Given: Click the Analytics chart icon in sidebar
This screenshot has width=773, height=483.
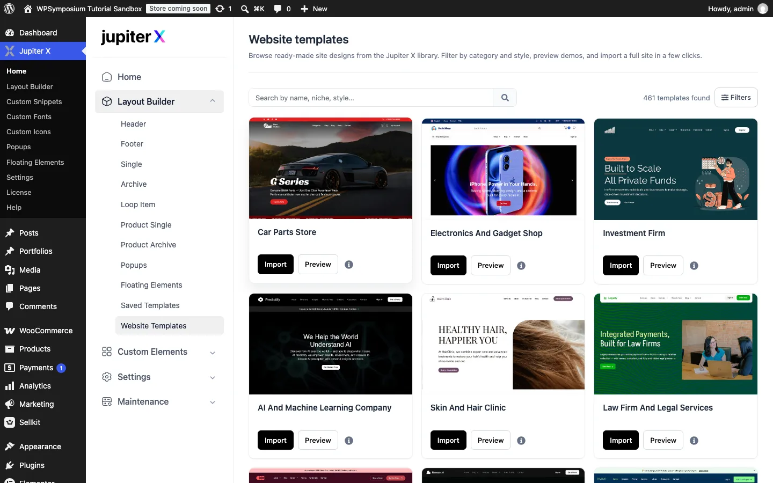Looking at the screenshot, I should [x=10, y=386].
